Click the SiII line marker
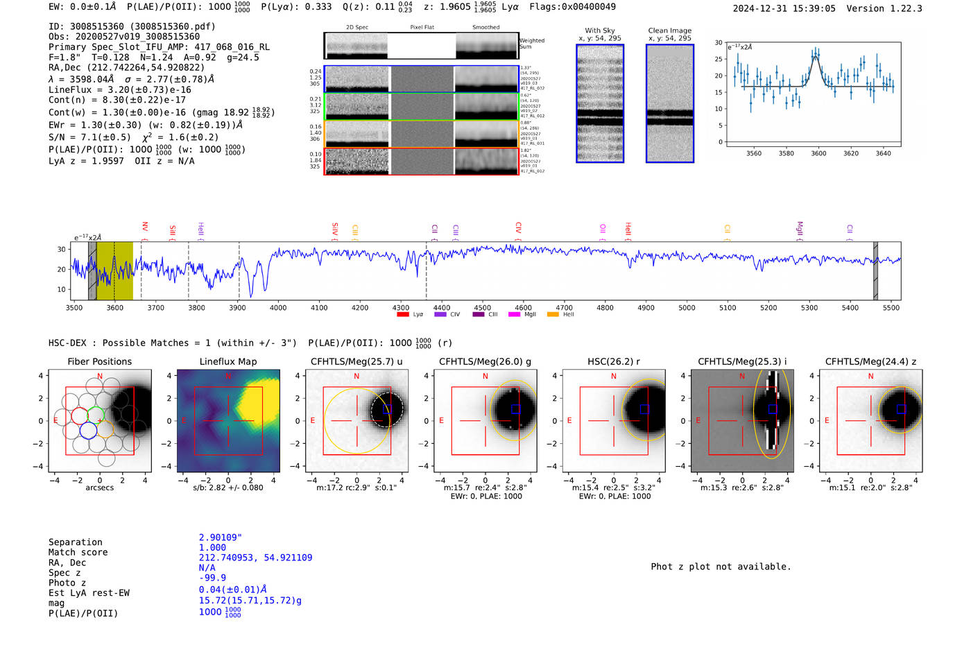 pyautogui.click(x=173, y=232)
